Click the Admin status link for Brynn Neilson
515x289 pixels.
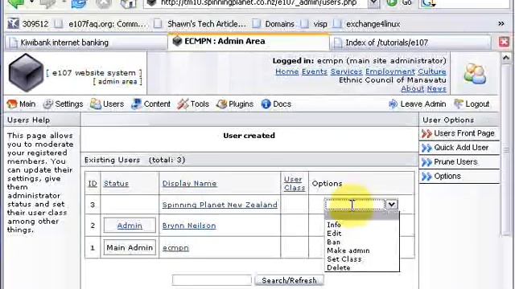(x=130, y=226)
